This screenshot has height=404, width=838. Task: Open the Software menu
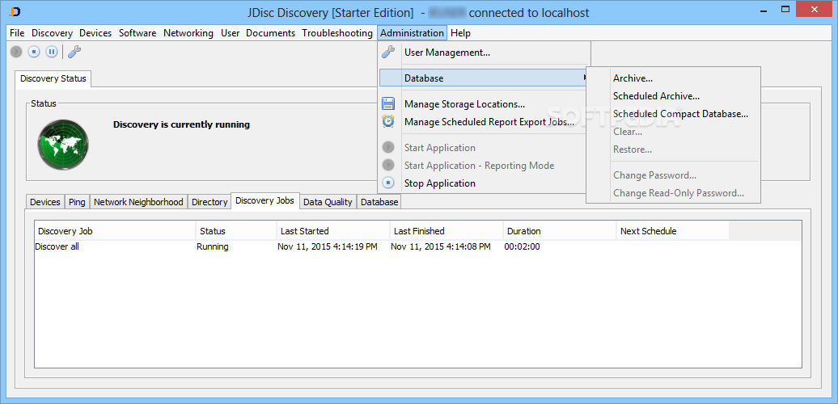coord(138,33)
